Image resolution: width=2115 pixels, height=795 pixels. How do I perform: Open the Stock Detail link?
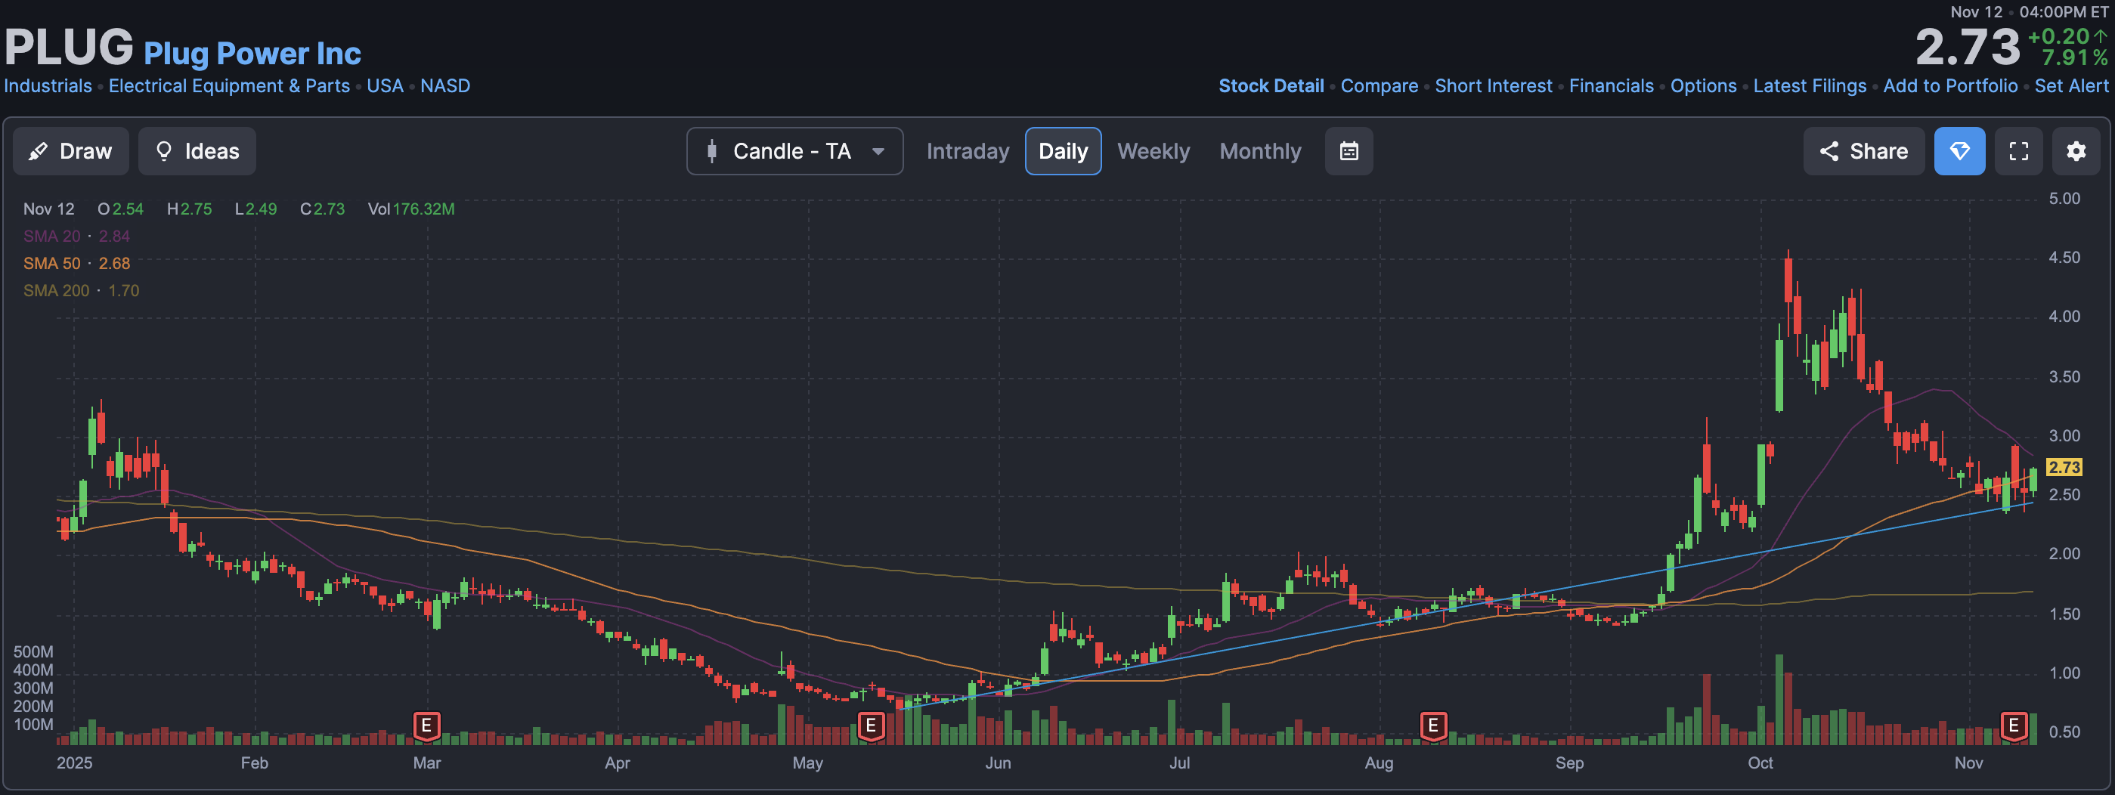(x=1270, y=86)
